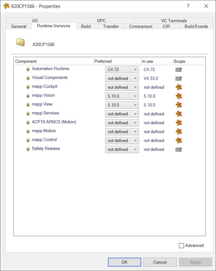Click the green gem icon beside mapp Vision
Viewport: 216px width, 271px height.
click(x=28, y=96)
